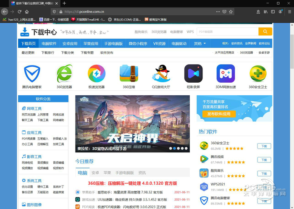Open the QQ游戏大厅 penguin icon
294x209 pixels.
coord(161,73)
